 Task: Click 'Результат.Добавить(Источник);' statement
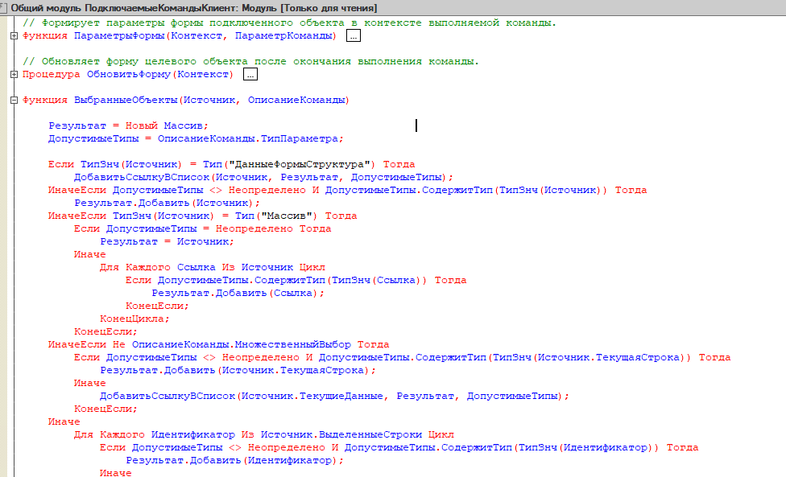167,203
